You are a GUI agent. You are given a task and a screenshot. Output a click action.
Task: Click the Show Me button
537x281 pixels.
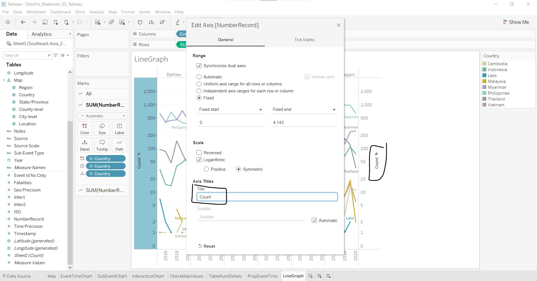[516, 22]
